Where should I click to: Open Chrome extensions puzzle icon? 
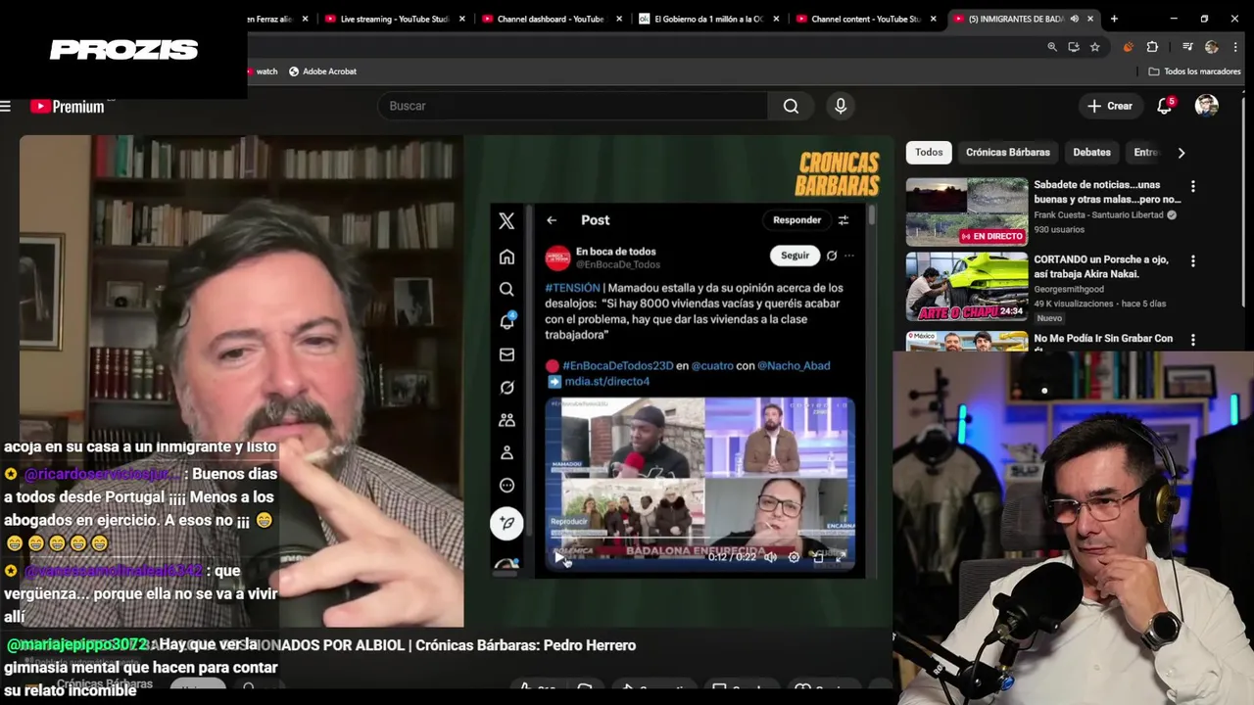click(1152, 47)
